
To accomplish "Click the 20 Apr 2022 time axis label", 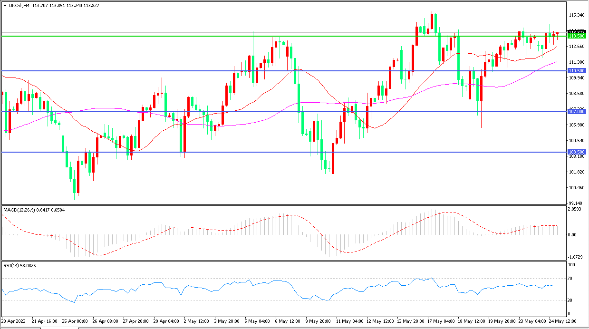I will (x=15, y=321).
